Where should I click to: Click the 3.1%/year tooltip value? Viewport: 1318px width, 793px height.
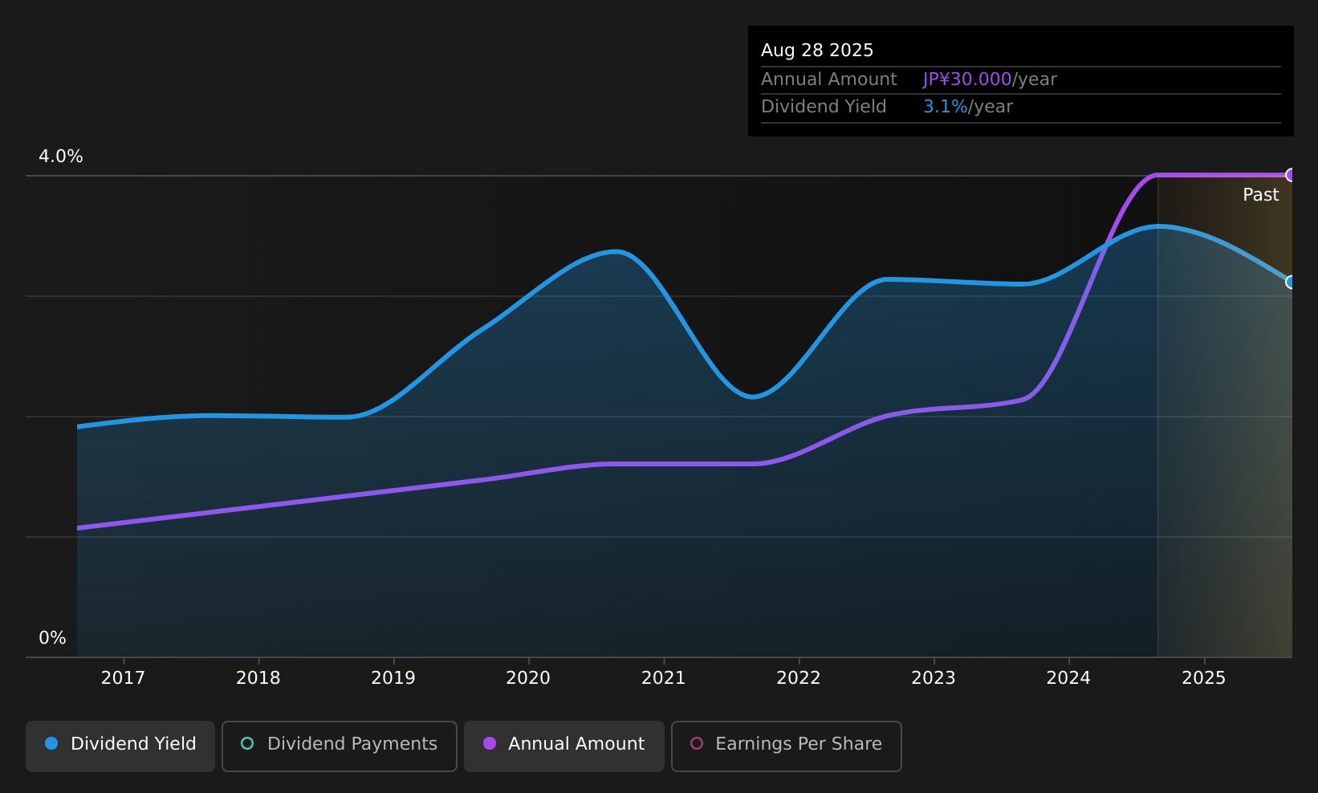968,107
